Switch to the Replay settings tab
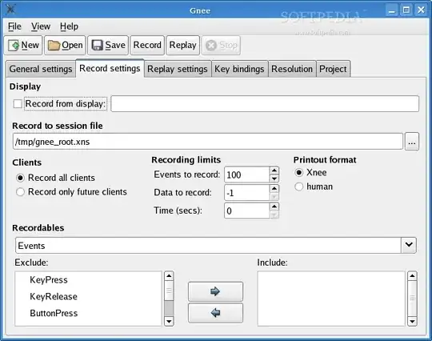The image size is (432, 341). [x=178, y=69]
